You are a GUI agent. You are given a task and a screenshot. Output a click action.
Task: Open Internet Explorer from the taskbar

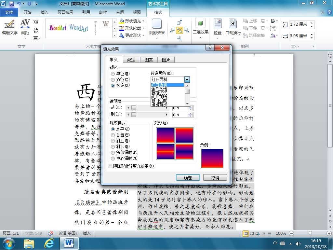click(x=49, y=243)
